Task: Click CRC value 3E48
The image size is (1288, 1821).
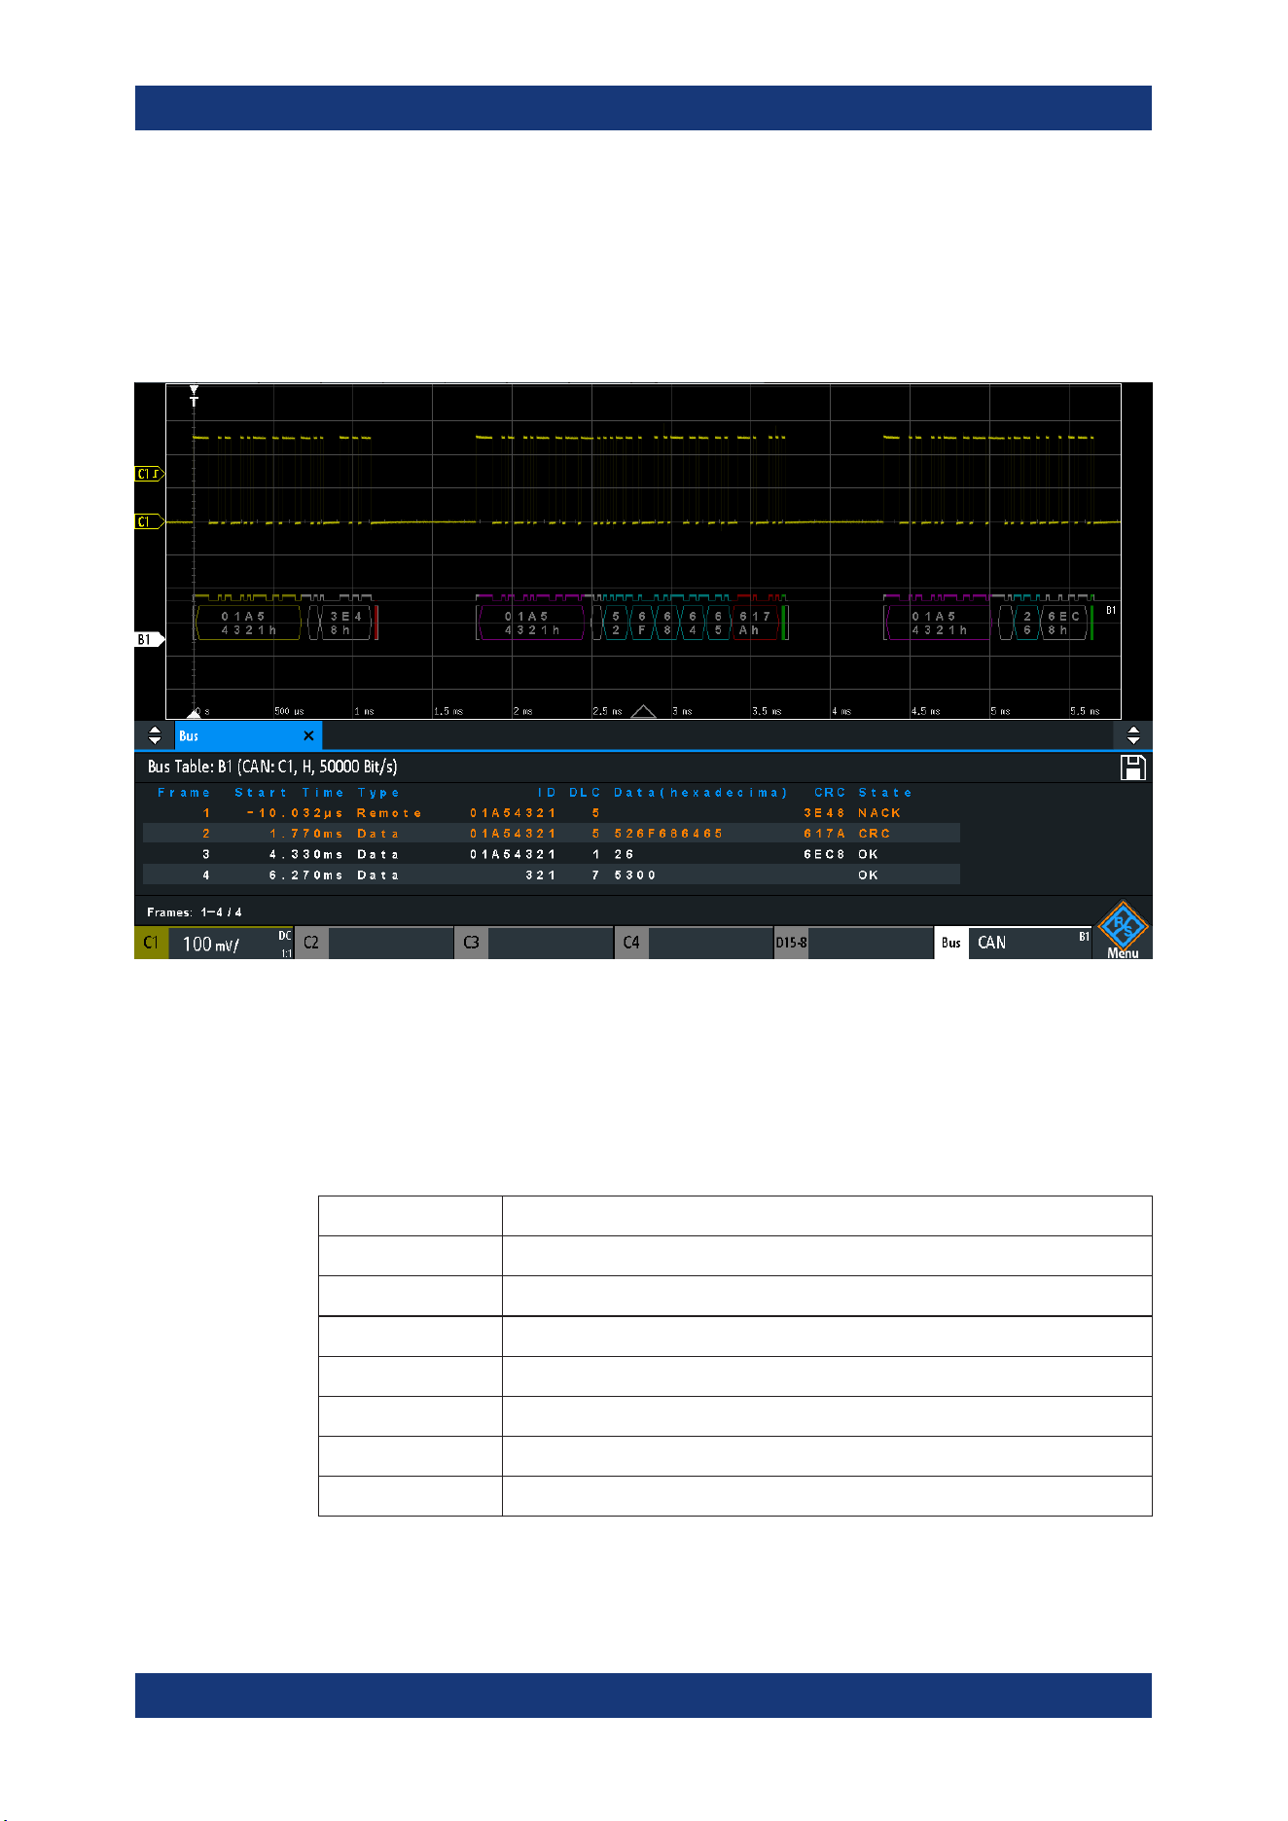Action: click(824, 813)
